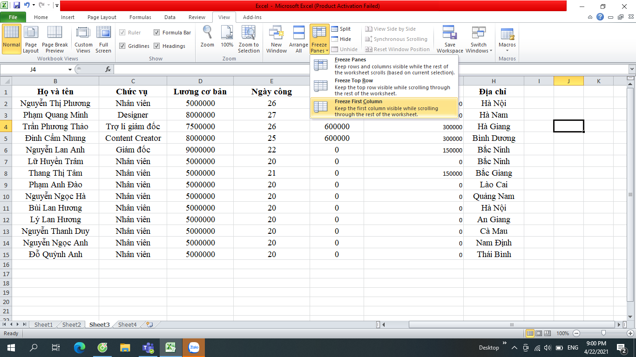Reset zoom to 100% from ribbon

coord(227,37)
